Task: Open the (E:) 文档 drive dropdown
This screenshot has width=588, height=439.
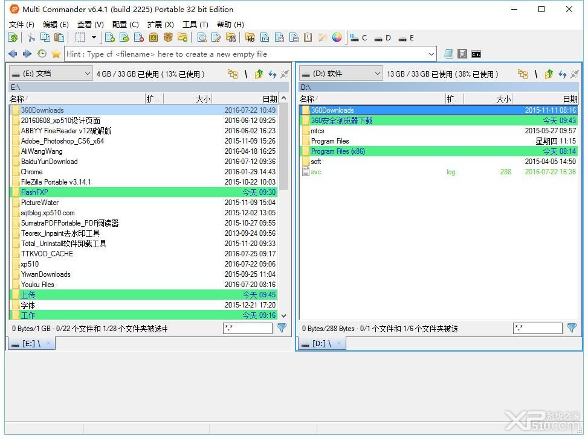Action: pos(51,74)
